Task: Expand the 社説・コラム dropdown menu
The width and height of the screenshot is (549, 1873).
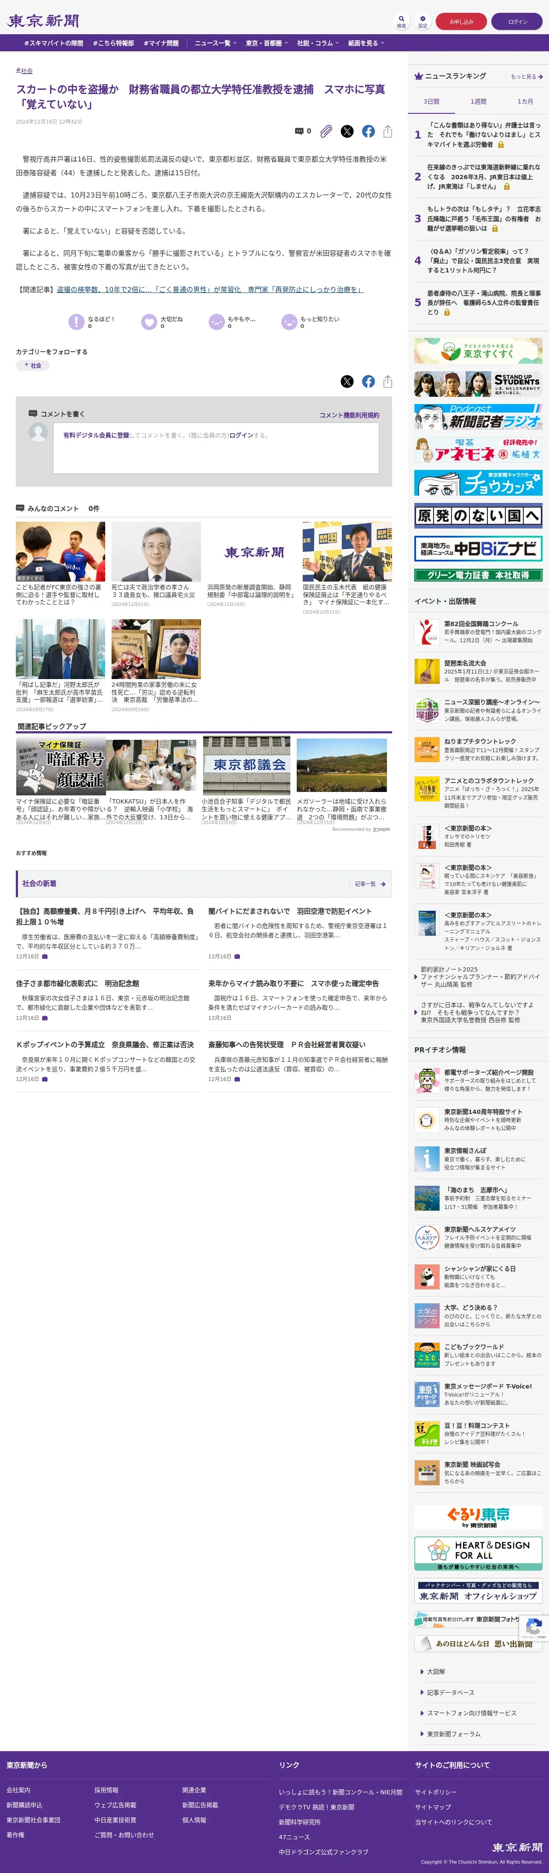Action: click(318, 44)
